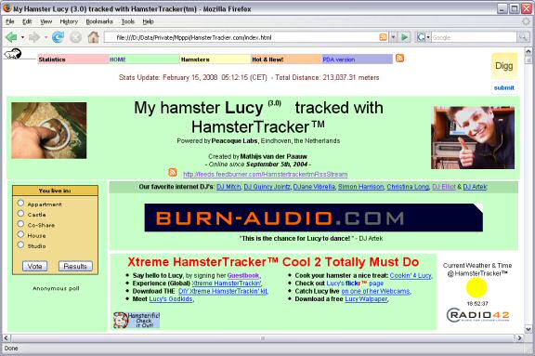
Task: Open the DJ Mitch link
Action: tap(228, 187)
